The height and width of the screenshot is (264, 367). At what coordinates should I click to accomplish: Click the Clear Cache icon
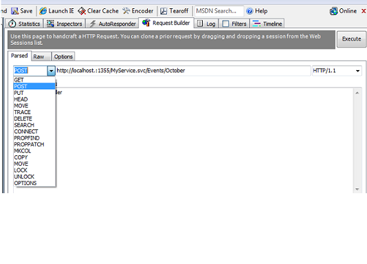(82, 11)
